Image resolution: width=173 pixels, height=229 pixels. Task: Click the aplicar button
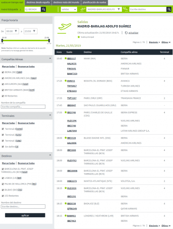(25, 215)
